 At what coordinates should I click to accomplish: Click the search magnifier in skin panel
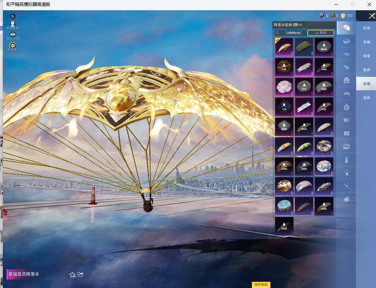pos(278,33)
